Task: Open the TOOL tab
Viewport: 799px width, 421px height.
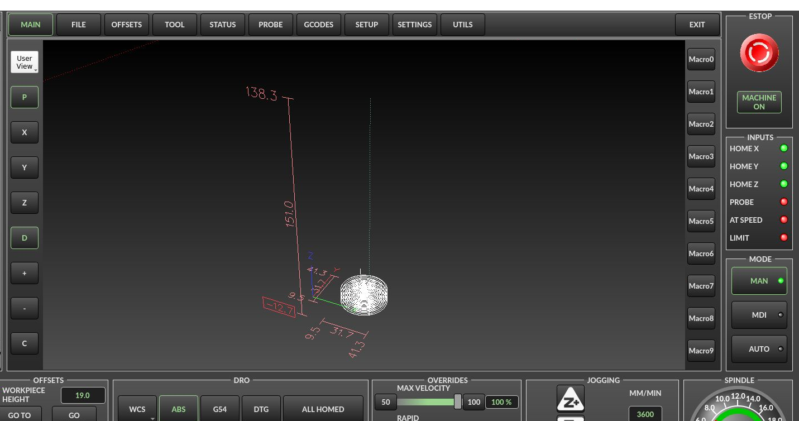Action: click(175, 25)
